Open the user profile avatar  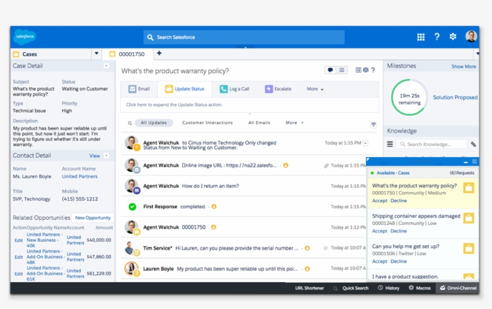pyautogui.click(x=471, y=37)
